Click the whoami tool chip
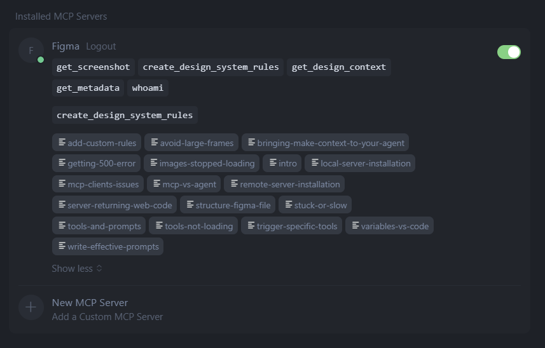Image resolution: width=545 pixels, height=348 pixels. [x=148, y=88]
